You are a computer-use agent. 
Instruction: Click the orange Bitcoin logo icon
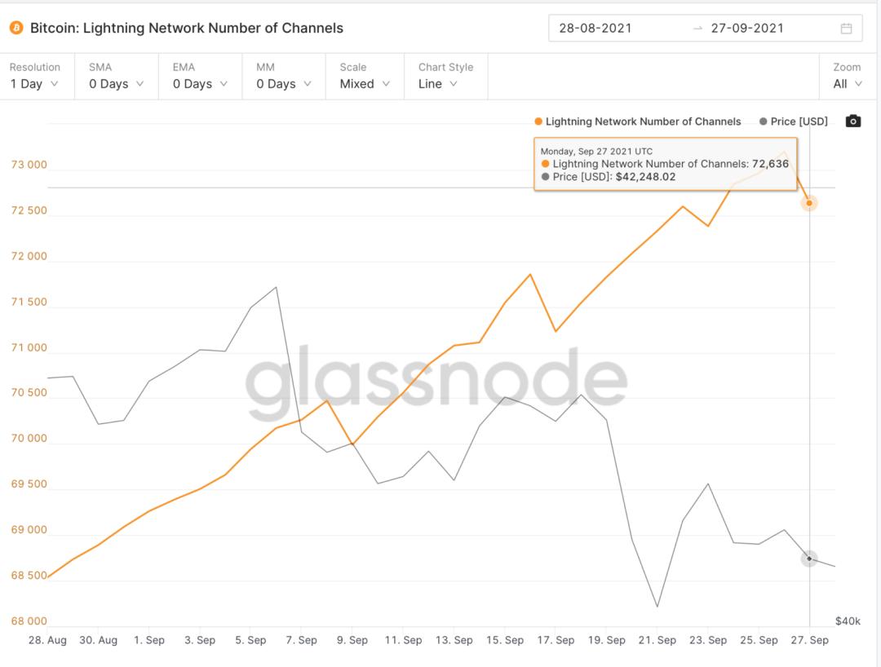(17, 28)
